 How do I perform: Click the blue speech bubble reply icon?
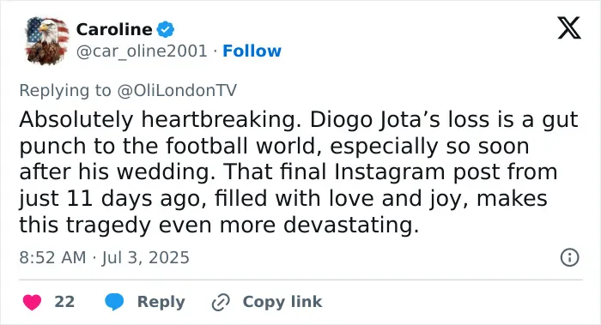(x=114, y=302)
